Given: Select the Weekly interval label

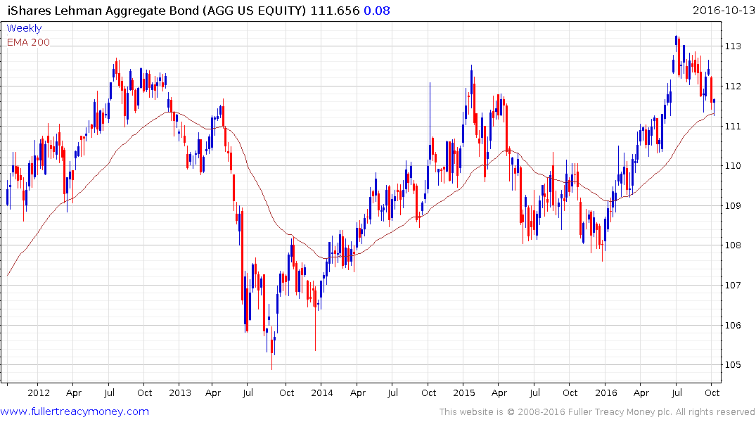Looking at the screenshot, I should 24,28.
